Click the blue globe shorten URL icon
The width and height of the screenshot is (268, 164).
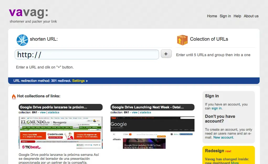pyautogui.click(x=22, y=40)
